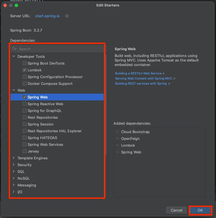Image resolution: width=216 pixels, height=218 pixels.
Task: Click the dependency tree vertical scrollbar
Action: pyautogui.click(x=106, y=104)
